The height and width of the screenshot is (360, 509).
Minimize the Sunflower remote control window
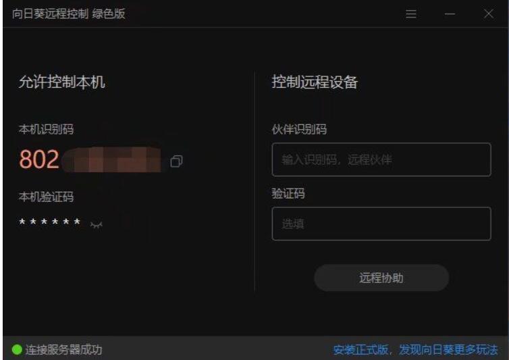click(x=450, y=14)
